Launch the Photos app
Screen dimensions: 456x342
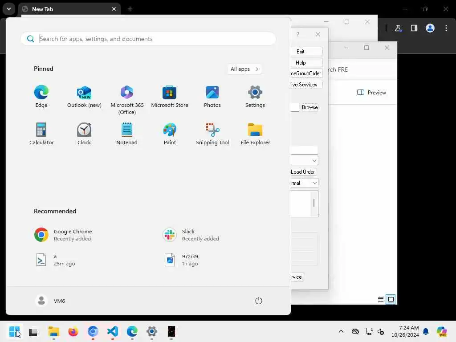click(x=212, y=97)
